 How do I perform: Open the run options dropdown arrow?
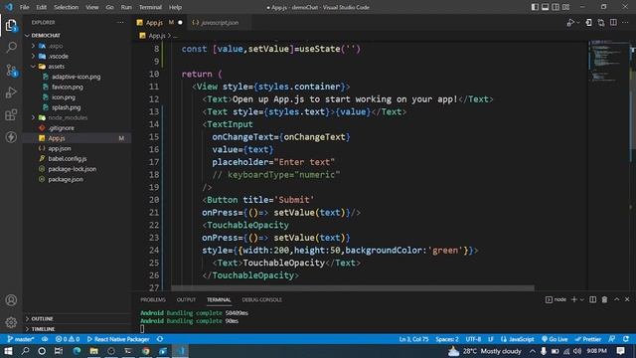[x=578, y=23]
